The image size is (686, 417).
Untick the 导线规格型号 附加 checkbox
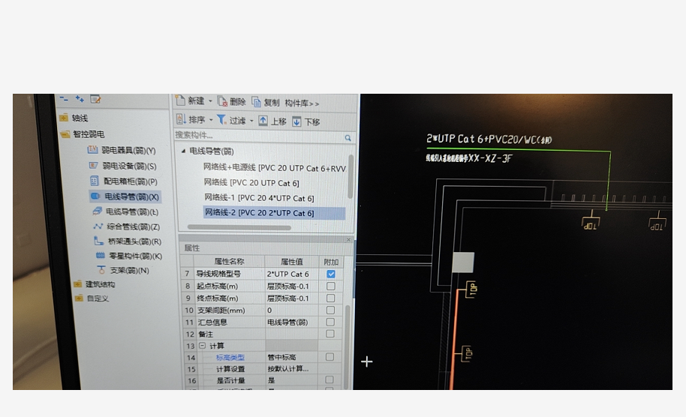tap(331, 274)
